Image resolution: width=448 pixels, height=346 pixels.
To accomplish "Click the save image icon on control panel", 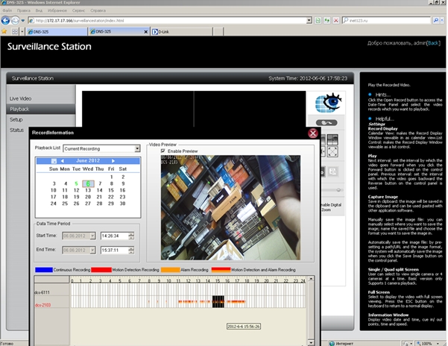I will pos(333,171).
